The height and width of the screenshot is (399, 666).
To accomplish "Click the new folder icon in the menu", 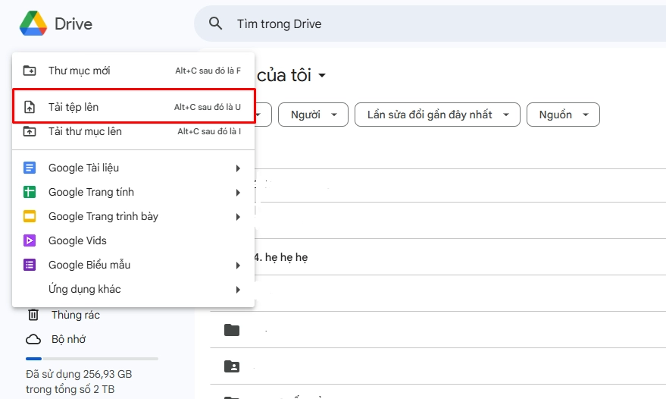I will click(30, 71).
